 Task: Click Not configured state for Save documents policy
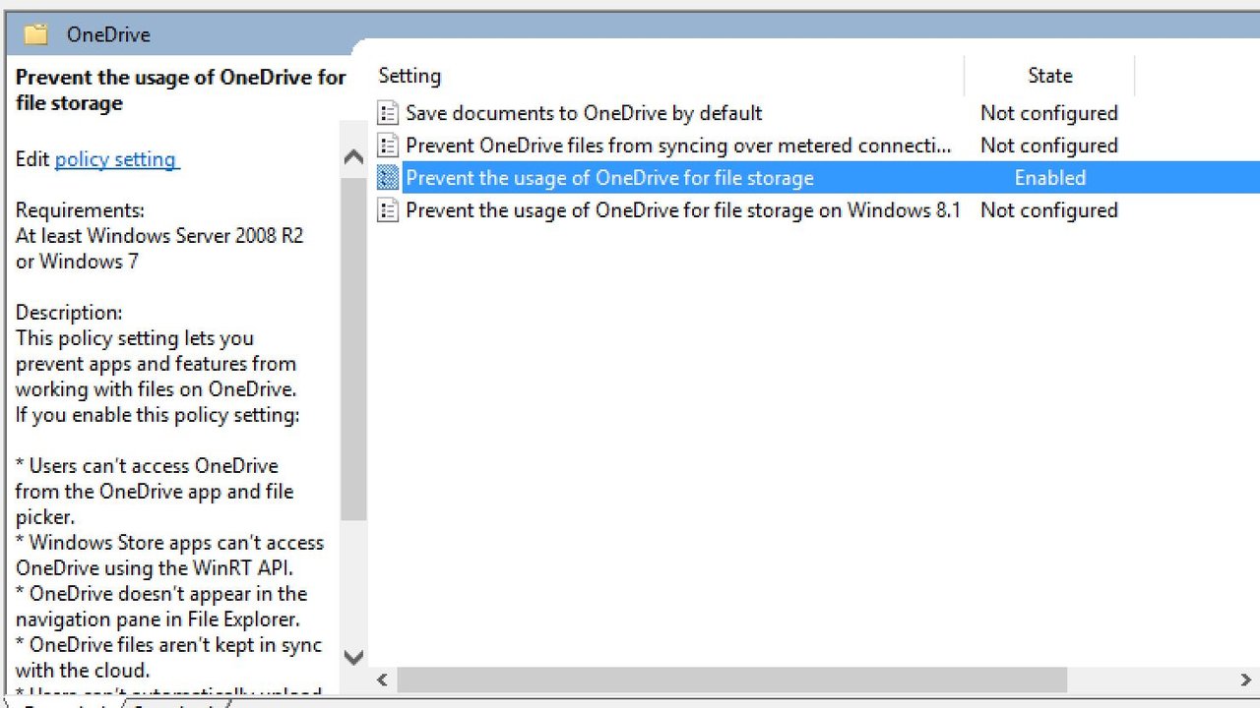(1048, 113)
